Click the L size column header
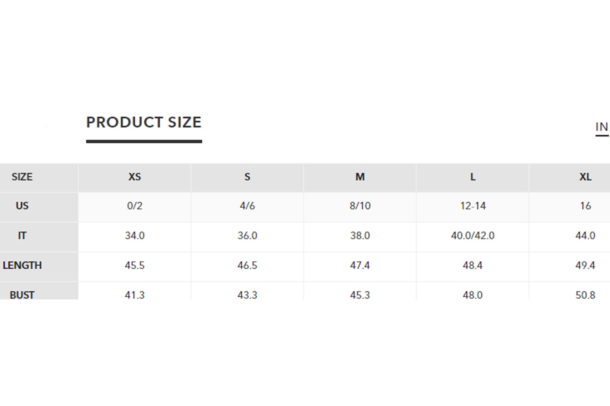 [473, 177]
